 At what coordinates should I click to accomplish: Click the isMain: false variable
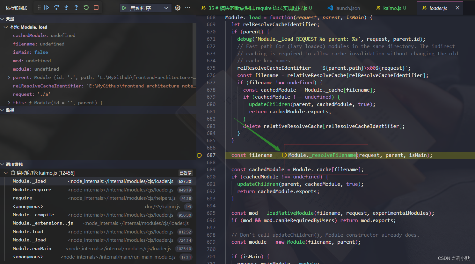pos(96,52)
